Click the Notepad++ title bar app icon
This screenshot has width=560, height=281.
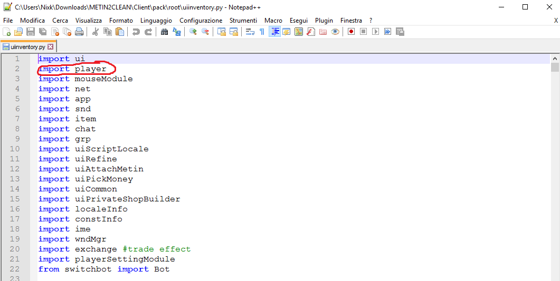tap(7, 7)
